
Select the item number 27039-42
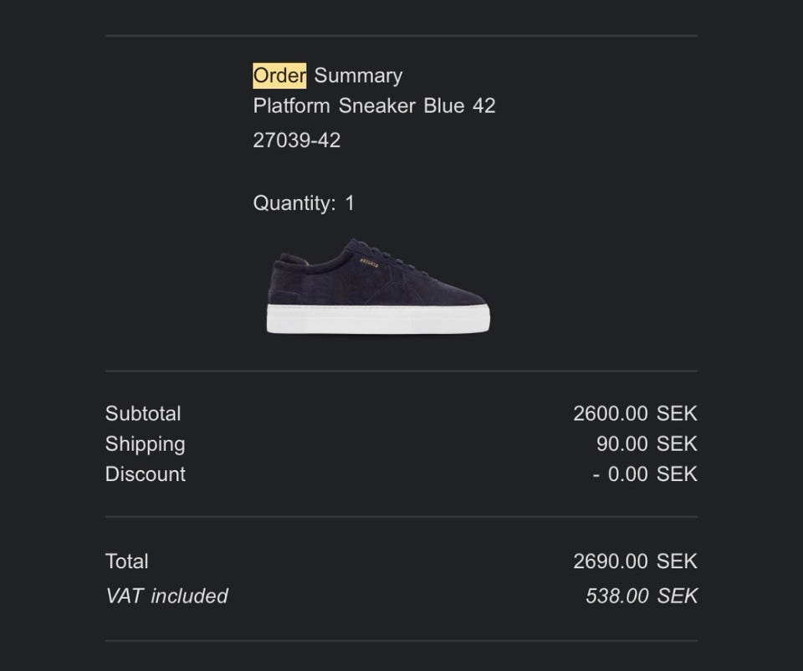[x=297, y=141]
